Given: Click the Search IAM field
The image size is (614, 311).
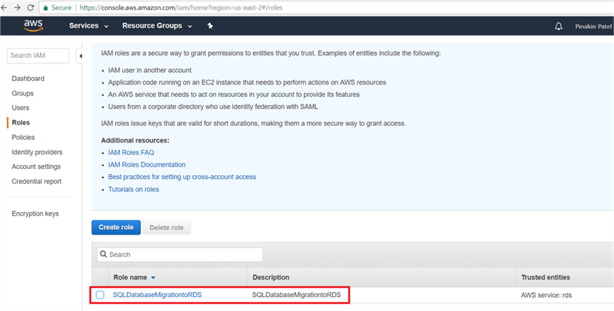Looking at the screenshot, I should [38, 56].
